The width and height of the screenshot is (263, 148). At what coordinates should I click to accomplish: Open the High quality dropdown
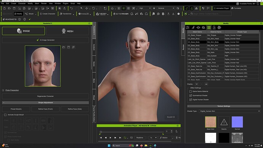pyautogui.click(x=144, y=8)
